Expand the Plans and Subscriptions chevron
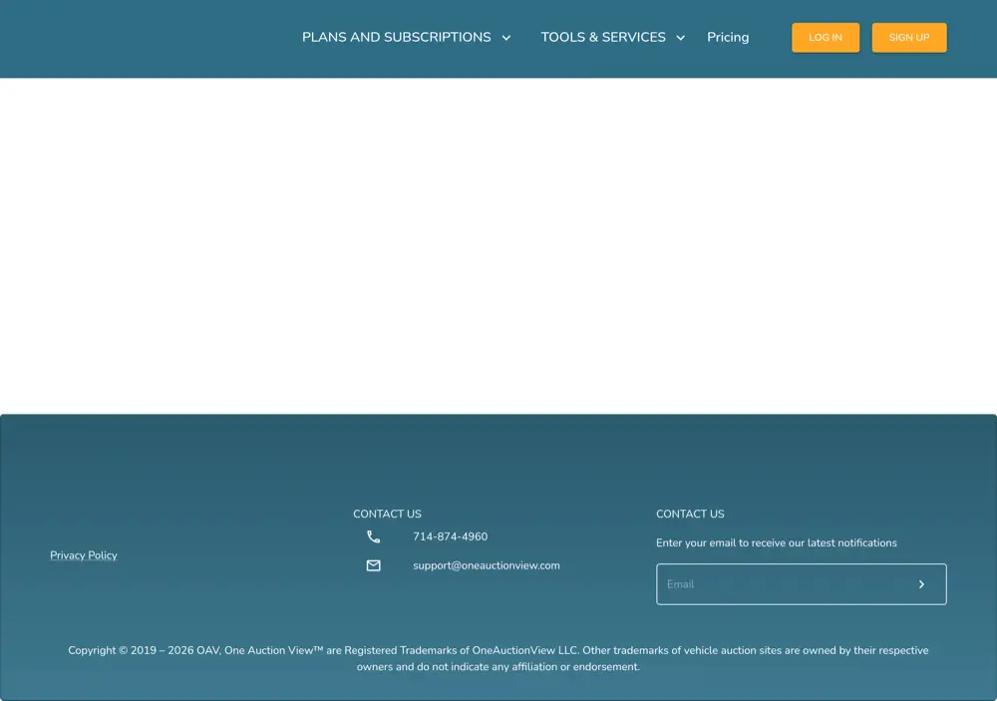This screenshot has height=701, width=997. pyautogui.click(x=506, y=38)
